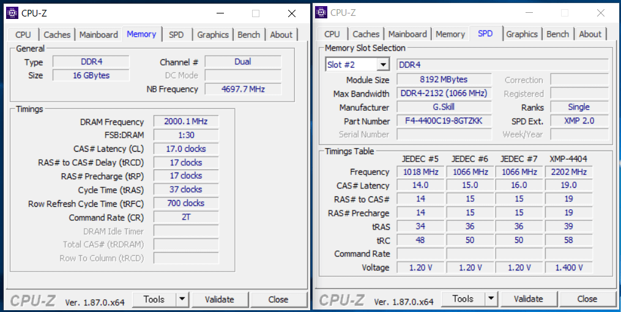Minimize the left CPU-Z window
The height and width of the screenshot is (312, 621).
point(221,13)
